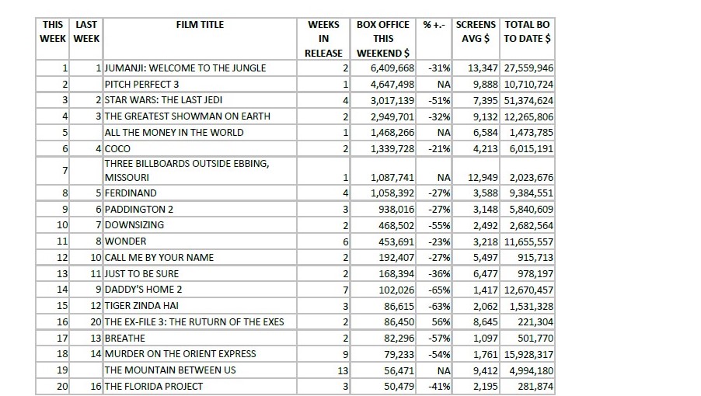The height and width of the screenshot is (396, 701).
Task: Click the 51,374,624 total box office cell
Action: tap(528, 100)
